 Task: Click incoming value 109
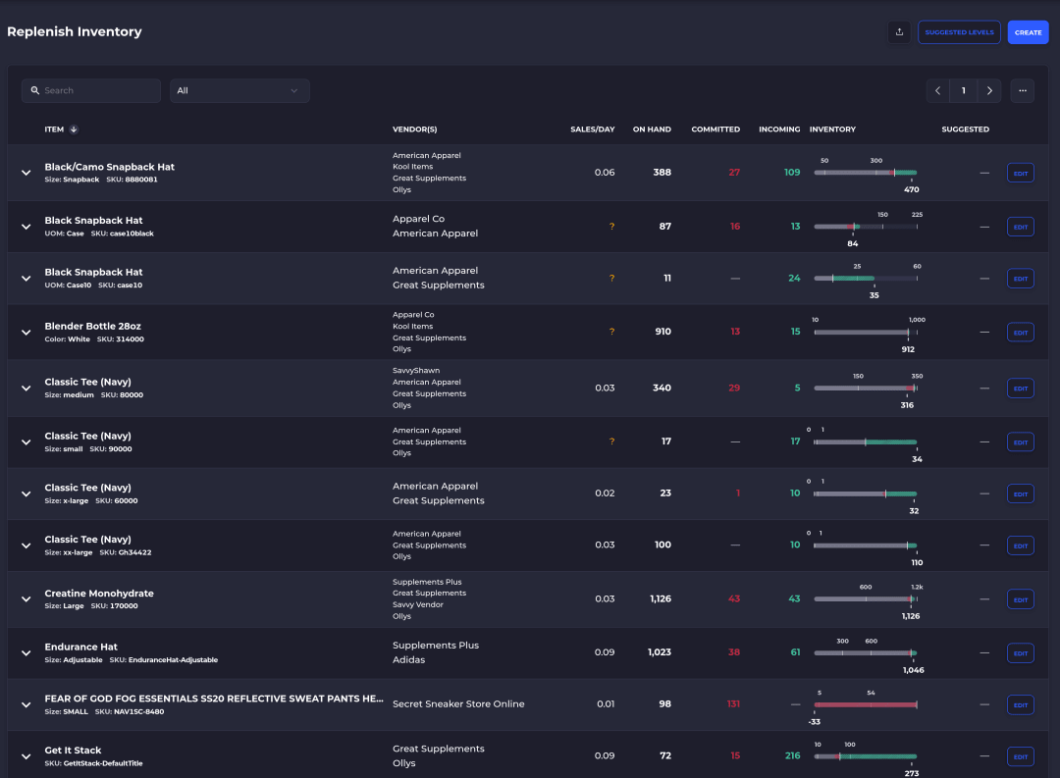click(792, 173)
